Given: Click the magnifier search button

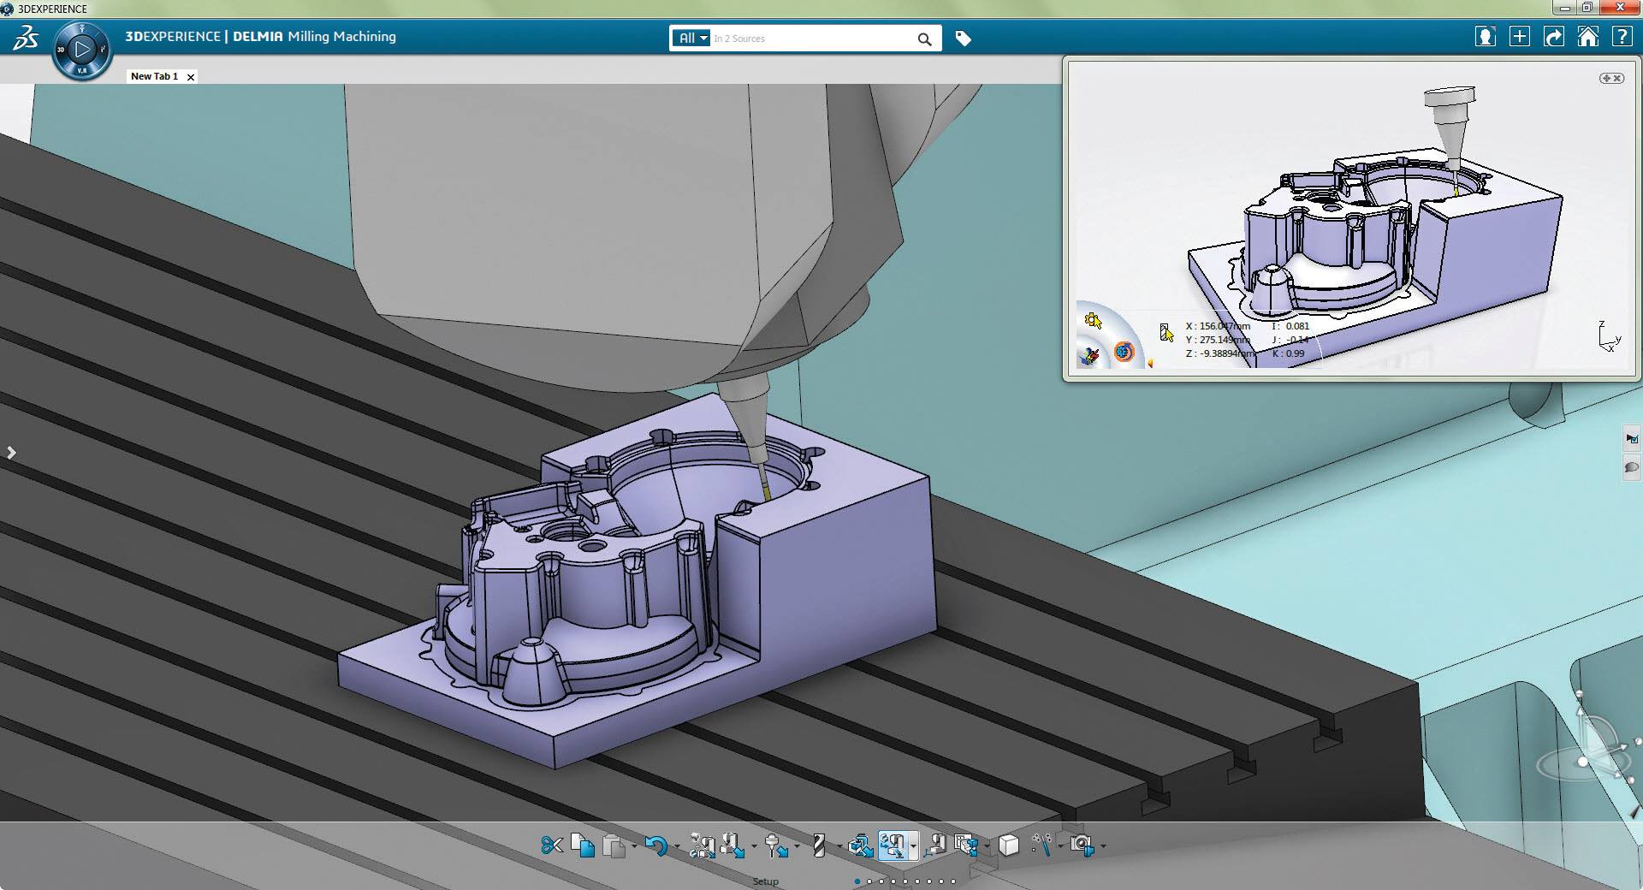Looking at the screenshot, I should coord(924,39).
